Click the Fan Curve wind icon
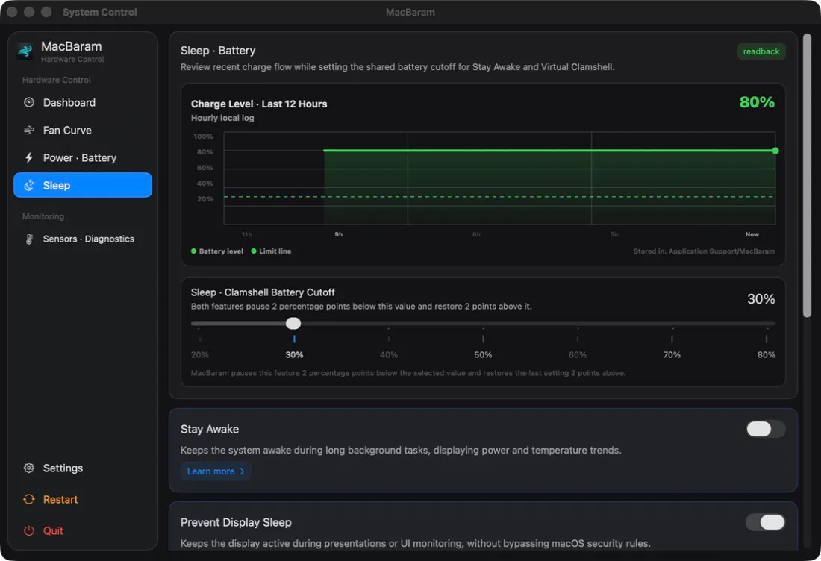 point(29,130)
